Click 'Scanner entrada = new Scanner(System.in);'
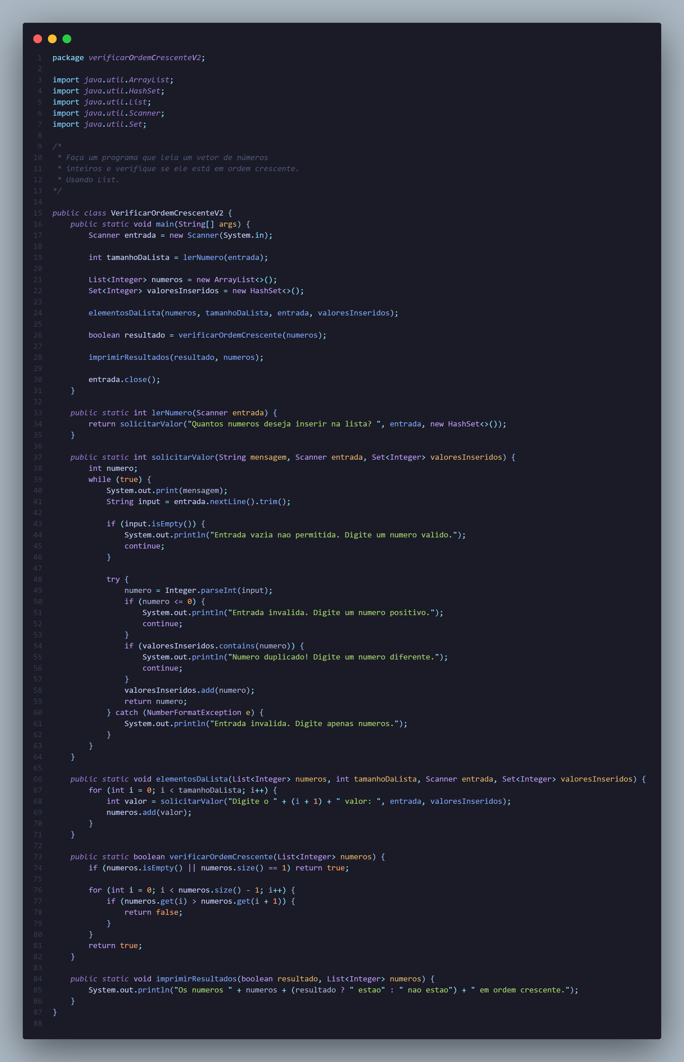 pos(180,235)
